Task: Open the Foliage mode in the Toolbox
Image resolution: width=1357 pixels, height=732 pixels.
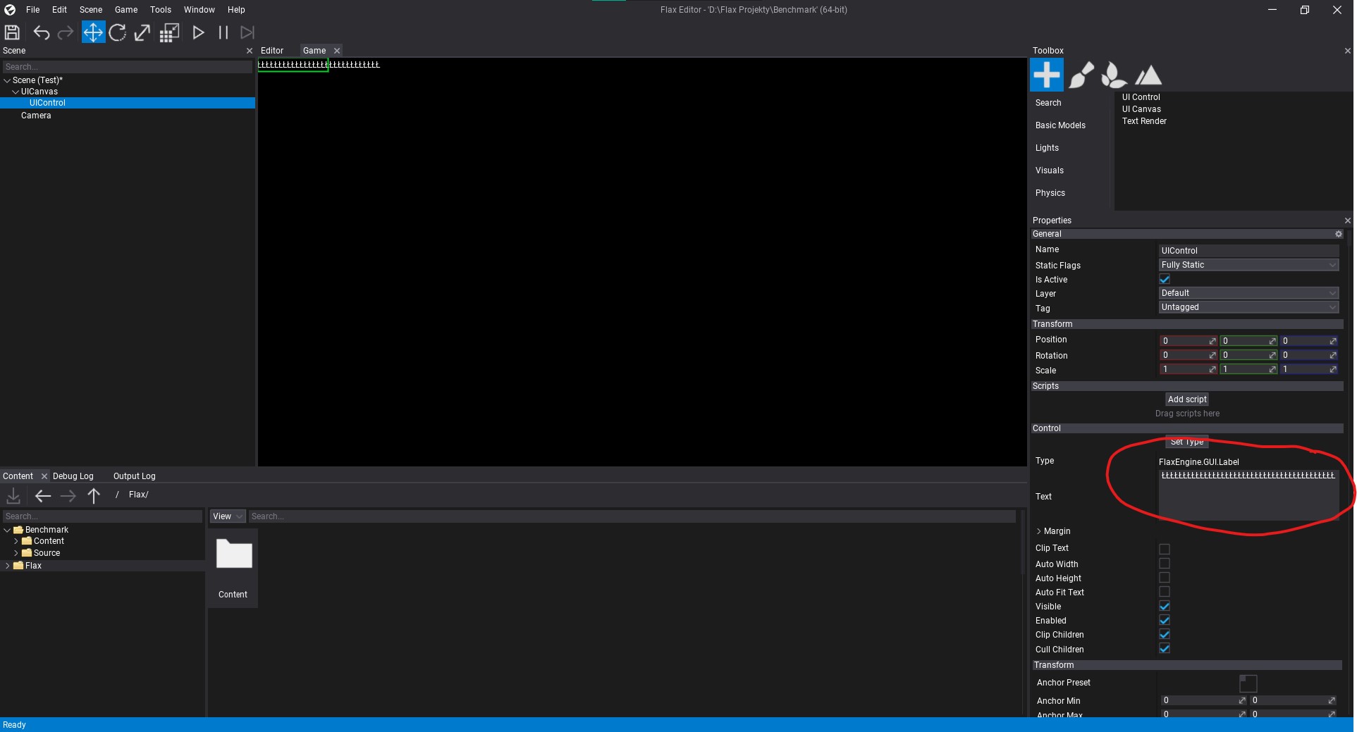Action: [1113, 74]
